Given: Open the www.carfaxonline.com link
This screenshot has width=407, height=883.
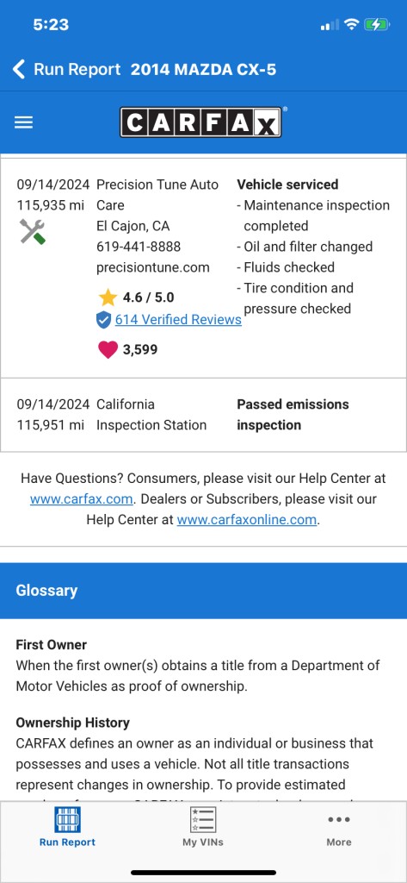Looking at the screenshot, I should pos(247,520).
